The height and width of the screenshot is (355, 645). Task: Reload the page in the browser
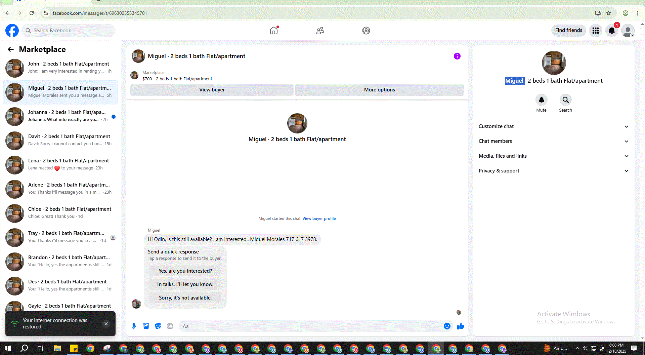[x=32, y=13]
